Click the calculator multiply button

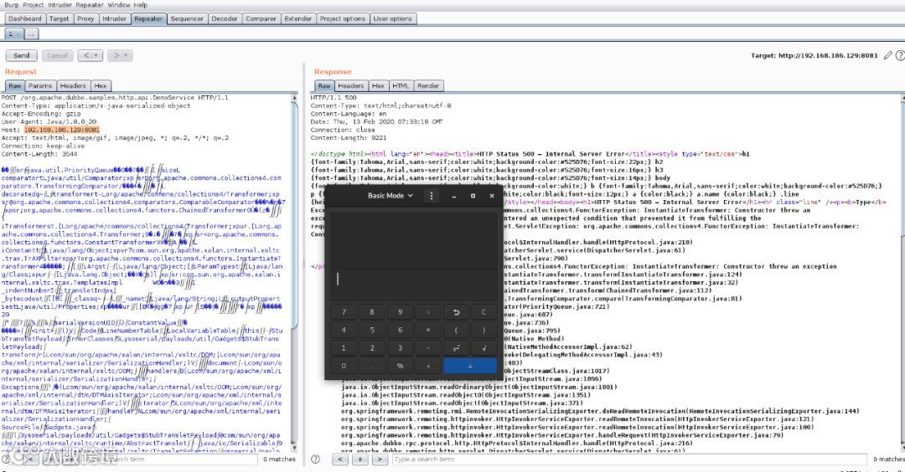[x=428, y=330]
